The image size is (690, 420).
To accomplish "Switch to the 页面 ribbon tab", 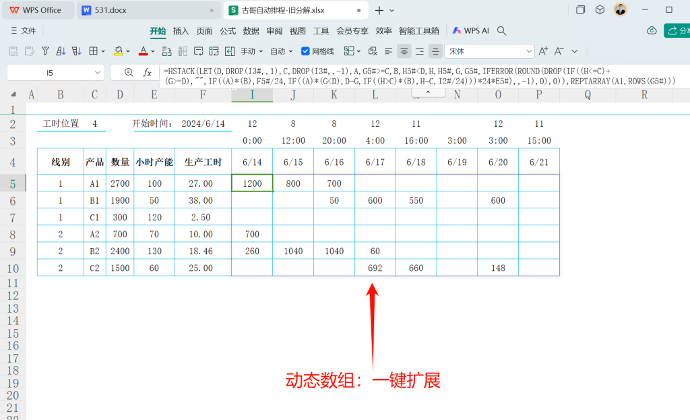I will tap(204, 31).
